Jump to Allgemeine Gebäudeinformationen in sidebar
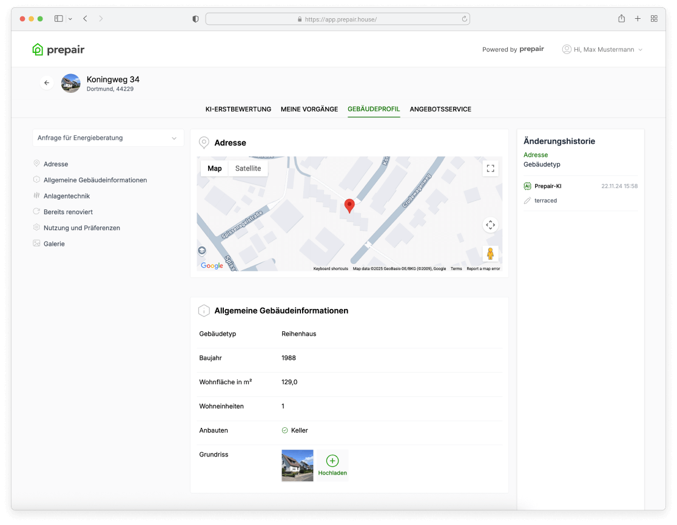677x525 pixels. pos(95,180)
